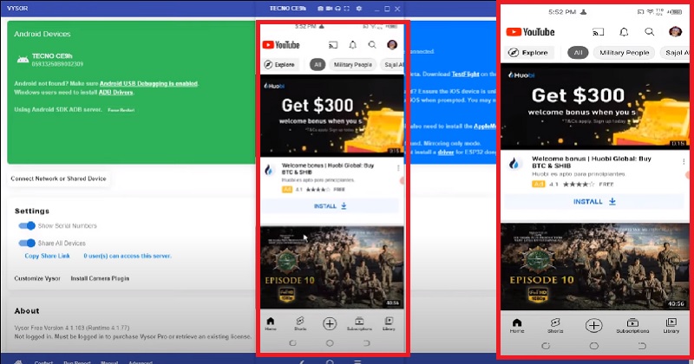Toggle the Show Serial Numbers switch
This screenshot has width=694, height=364.
[27, 226]
